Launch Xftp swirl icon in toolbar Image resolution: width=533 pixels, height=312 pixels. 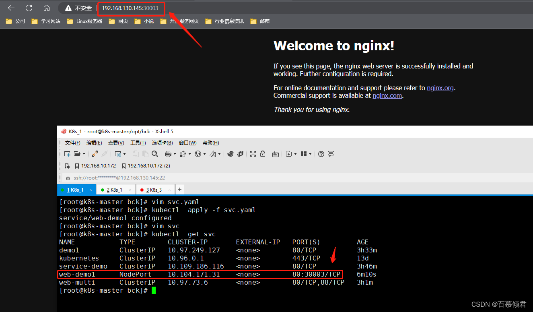[x=230, y=154]
